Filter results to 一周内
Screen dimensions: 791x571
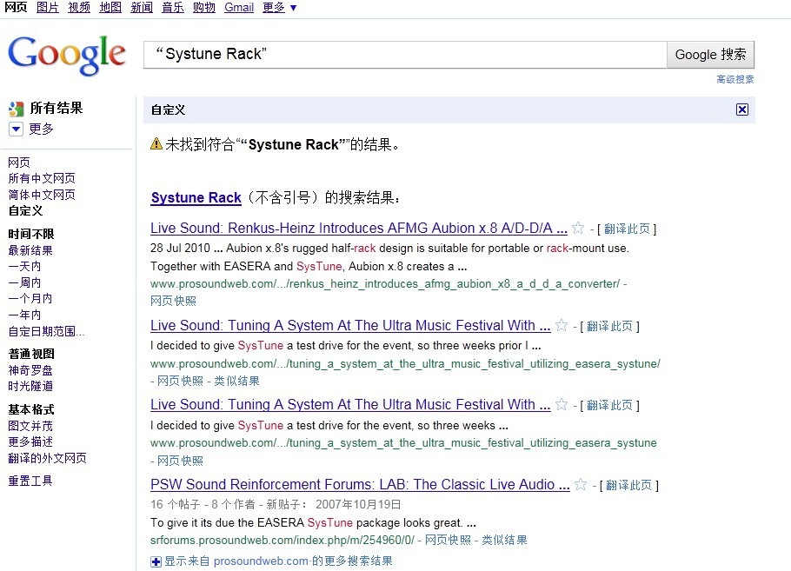[x=24, y=282]
